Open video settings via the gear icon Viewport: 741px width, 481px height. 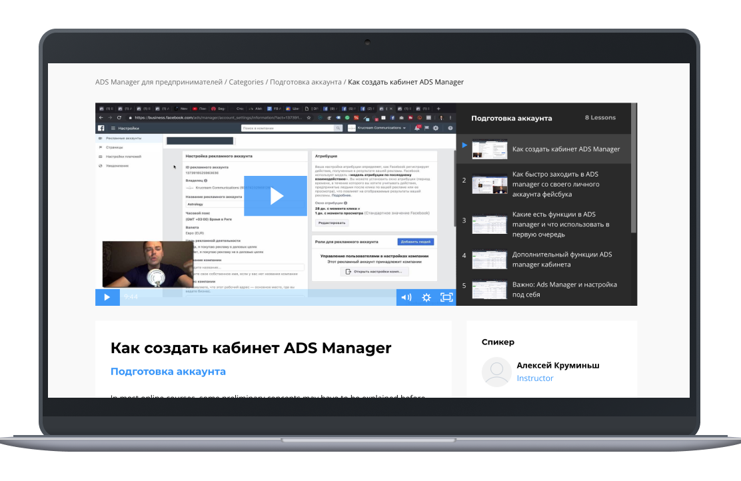point(426,297)
